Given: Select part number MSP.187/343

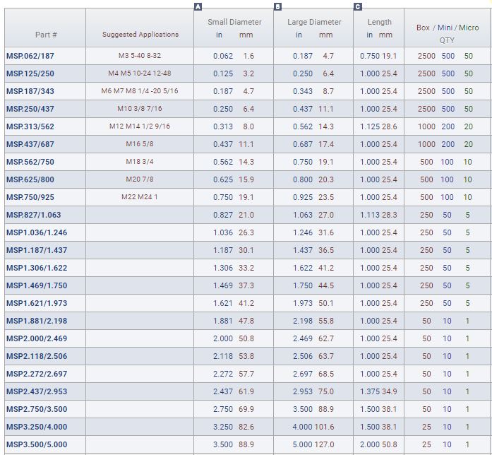Looking at the screenshot, I should click(x=30, y=91).
